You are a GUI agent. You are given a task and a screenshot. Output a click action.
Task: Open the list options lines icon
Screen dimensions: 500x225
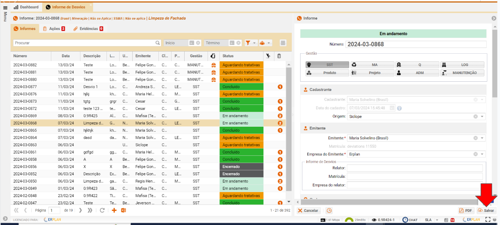tap(283, 43)
